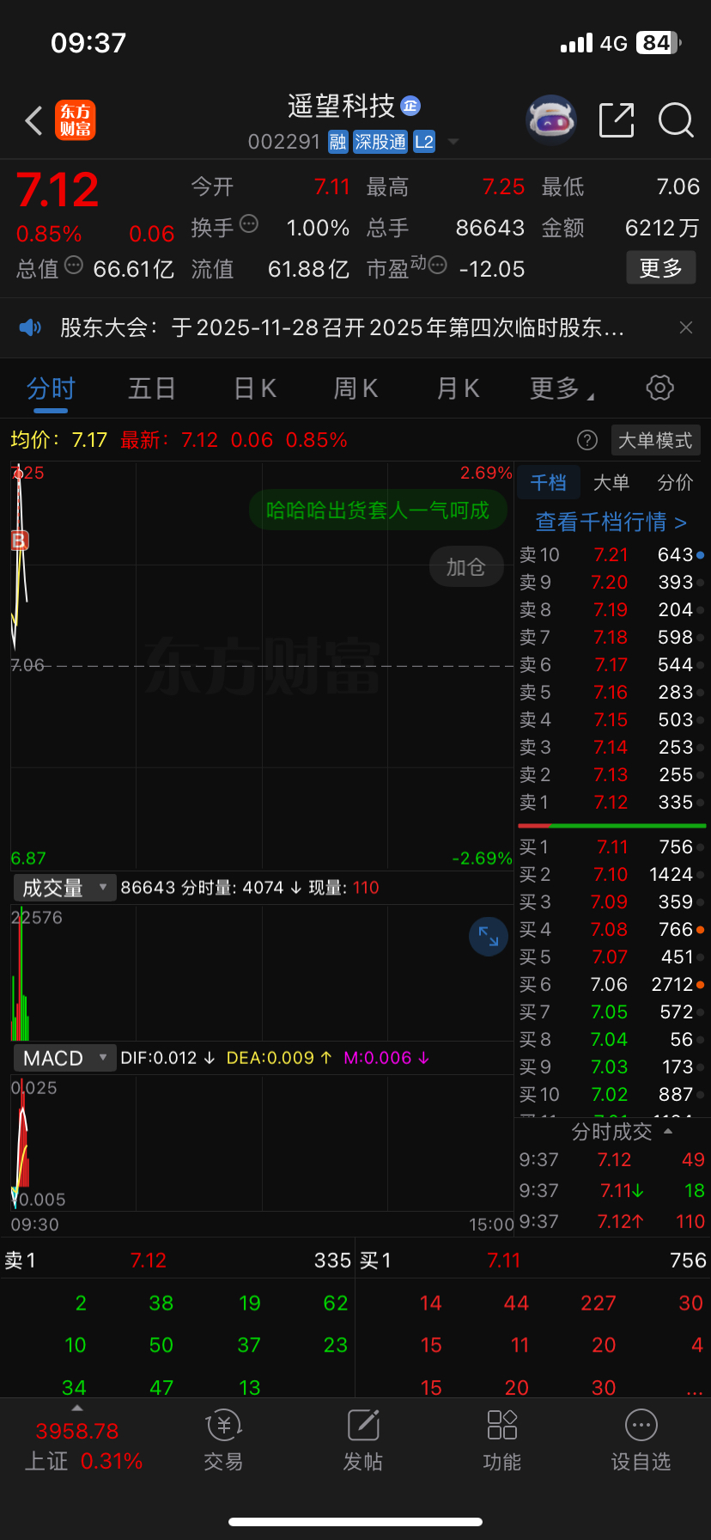Tap the speaker announcement icon

point(30,327)
